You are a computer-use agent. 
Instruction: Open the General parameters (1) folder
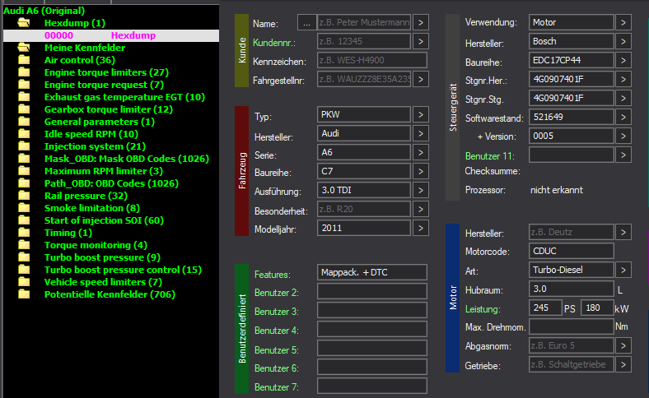(x=100, y=122)
